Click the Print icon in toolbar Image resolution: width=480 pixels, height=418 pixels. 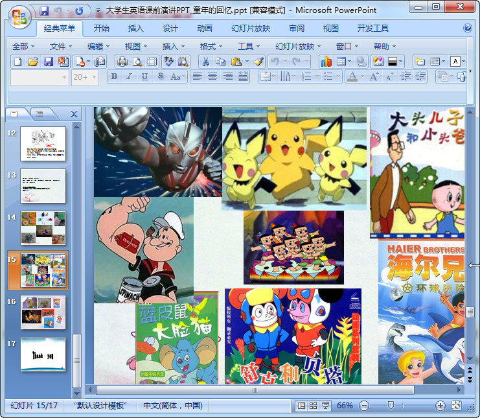click(122, 62)
